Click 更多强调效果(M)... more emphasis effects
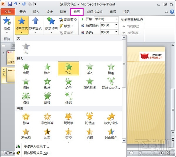The image size is (176, 157). click(x=37, y=153)
